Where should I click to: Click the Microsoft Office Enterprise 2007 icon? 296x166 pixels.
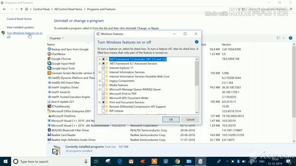click(49, 111)
